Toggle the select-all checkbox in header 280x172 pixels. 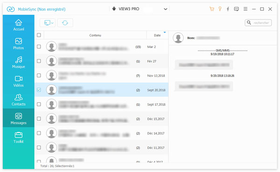[x=39, y=35]
